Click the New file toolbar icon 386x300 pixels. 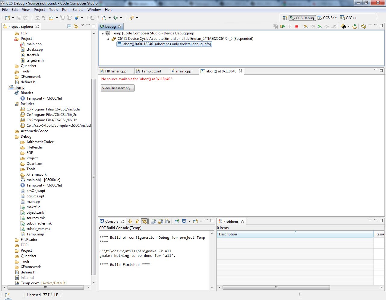8,18
